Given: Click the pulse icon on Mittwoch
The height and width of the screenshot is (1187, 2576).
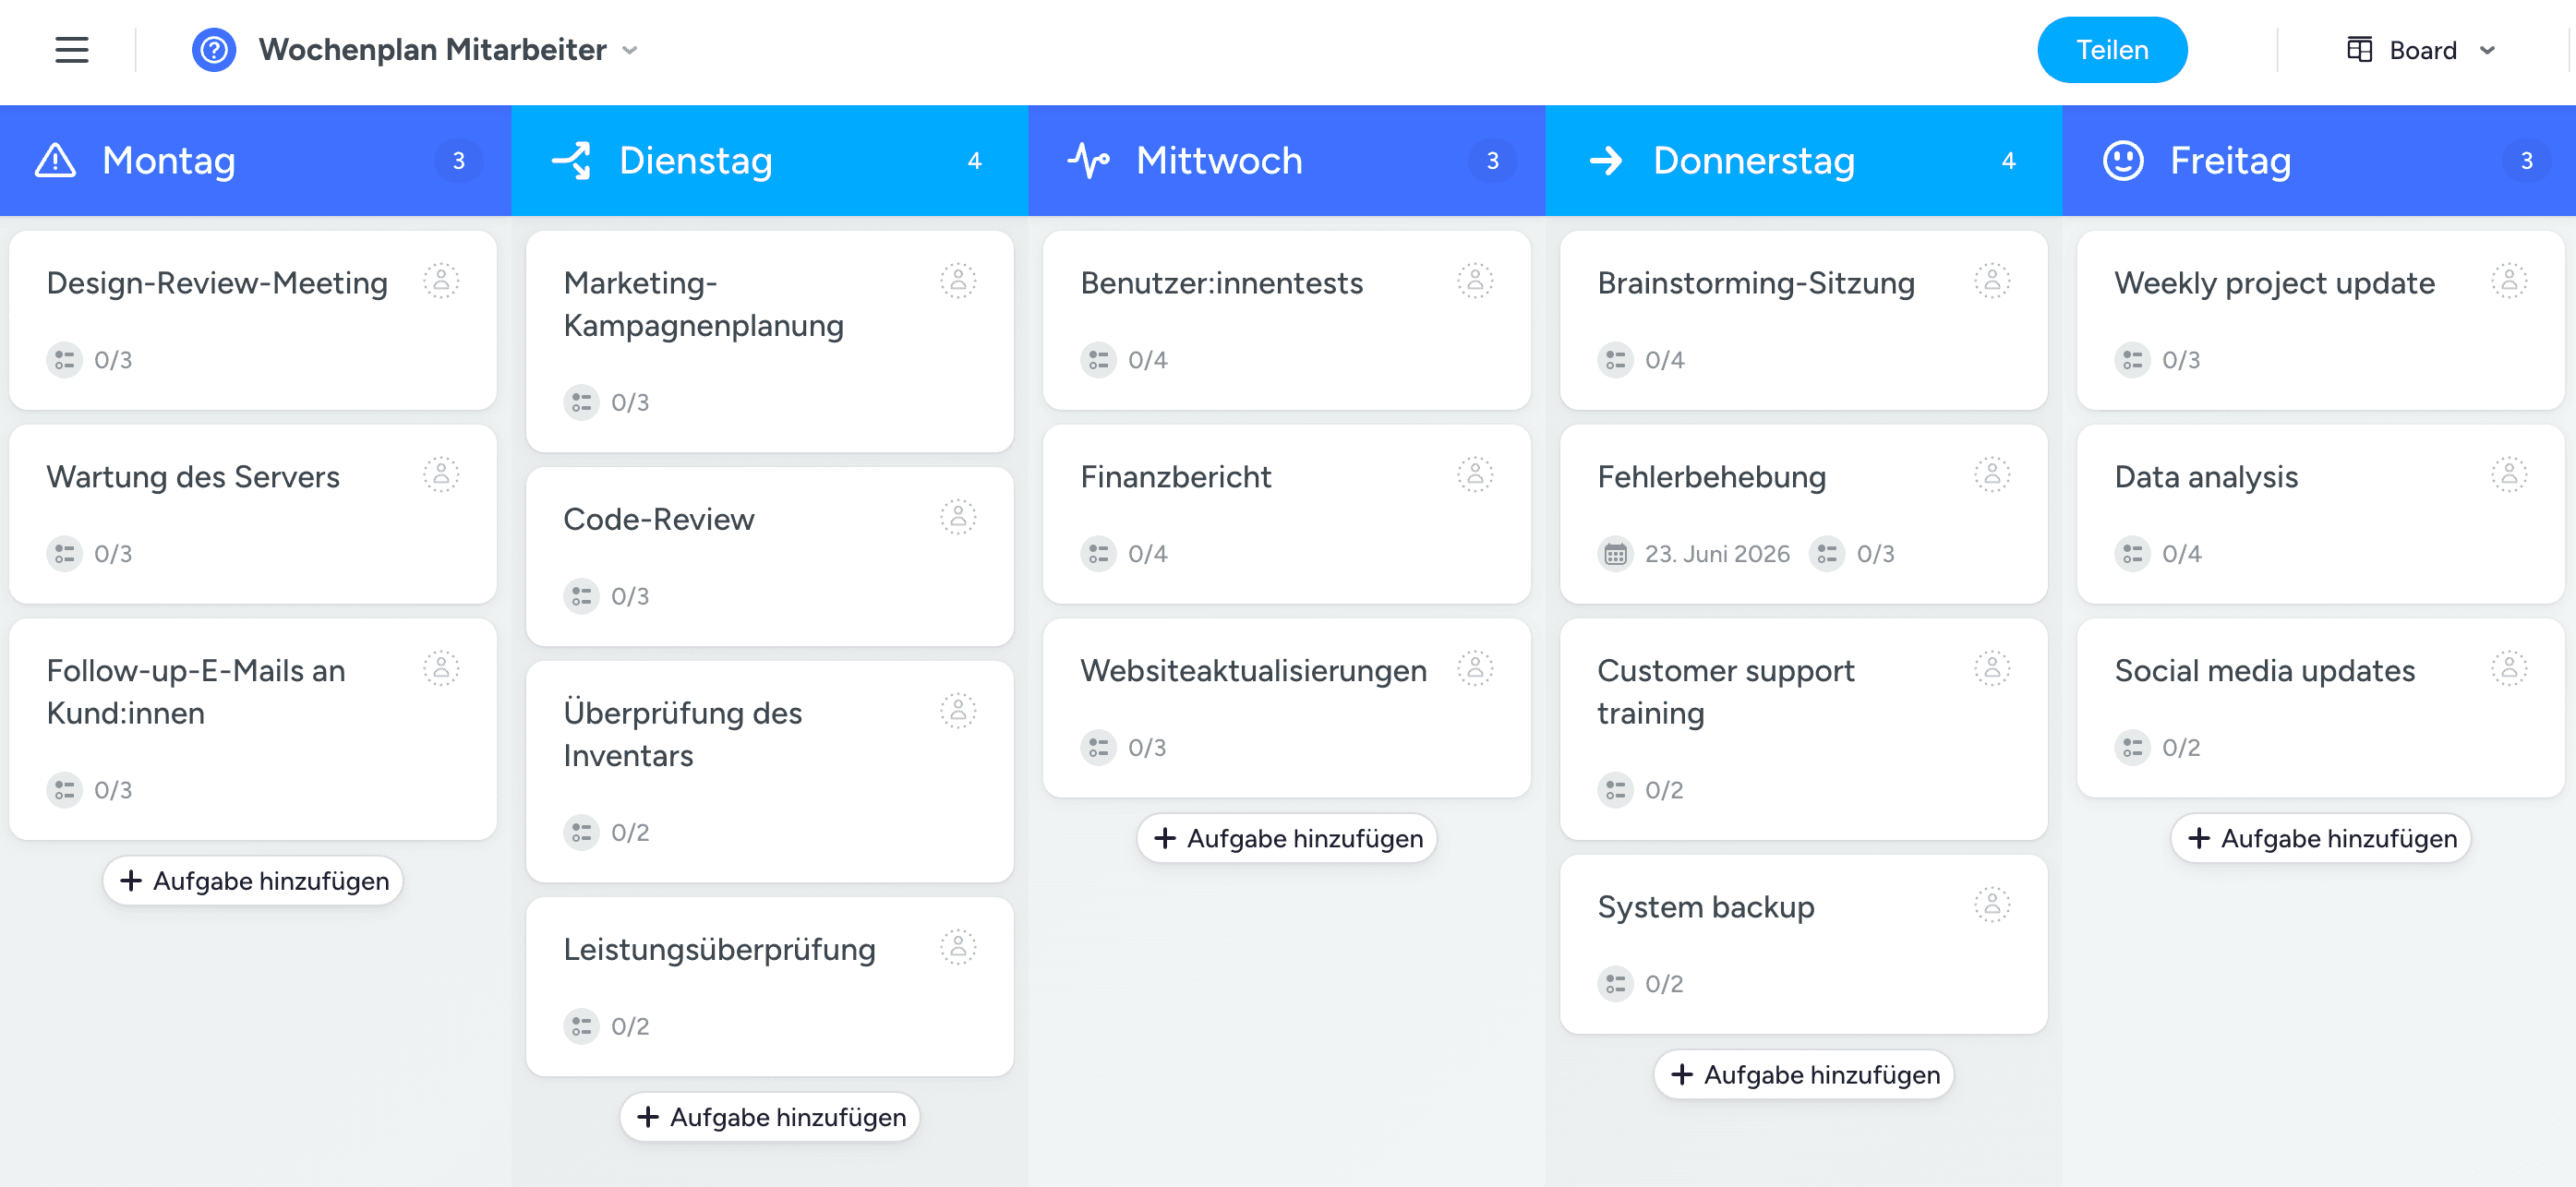Looking at the screenshot, I should point(1088,161).
